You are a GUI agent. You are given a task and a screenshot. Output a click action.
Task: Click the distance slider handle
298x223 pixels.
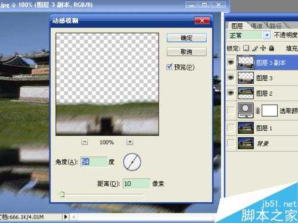[63, 194]
